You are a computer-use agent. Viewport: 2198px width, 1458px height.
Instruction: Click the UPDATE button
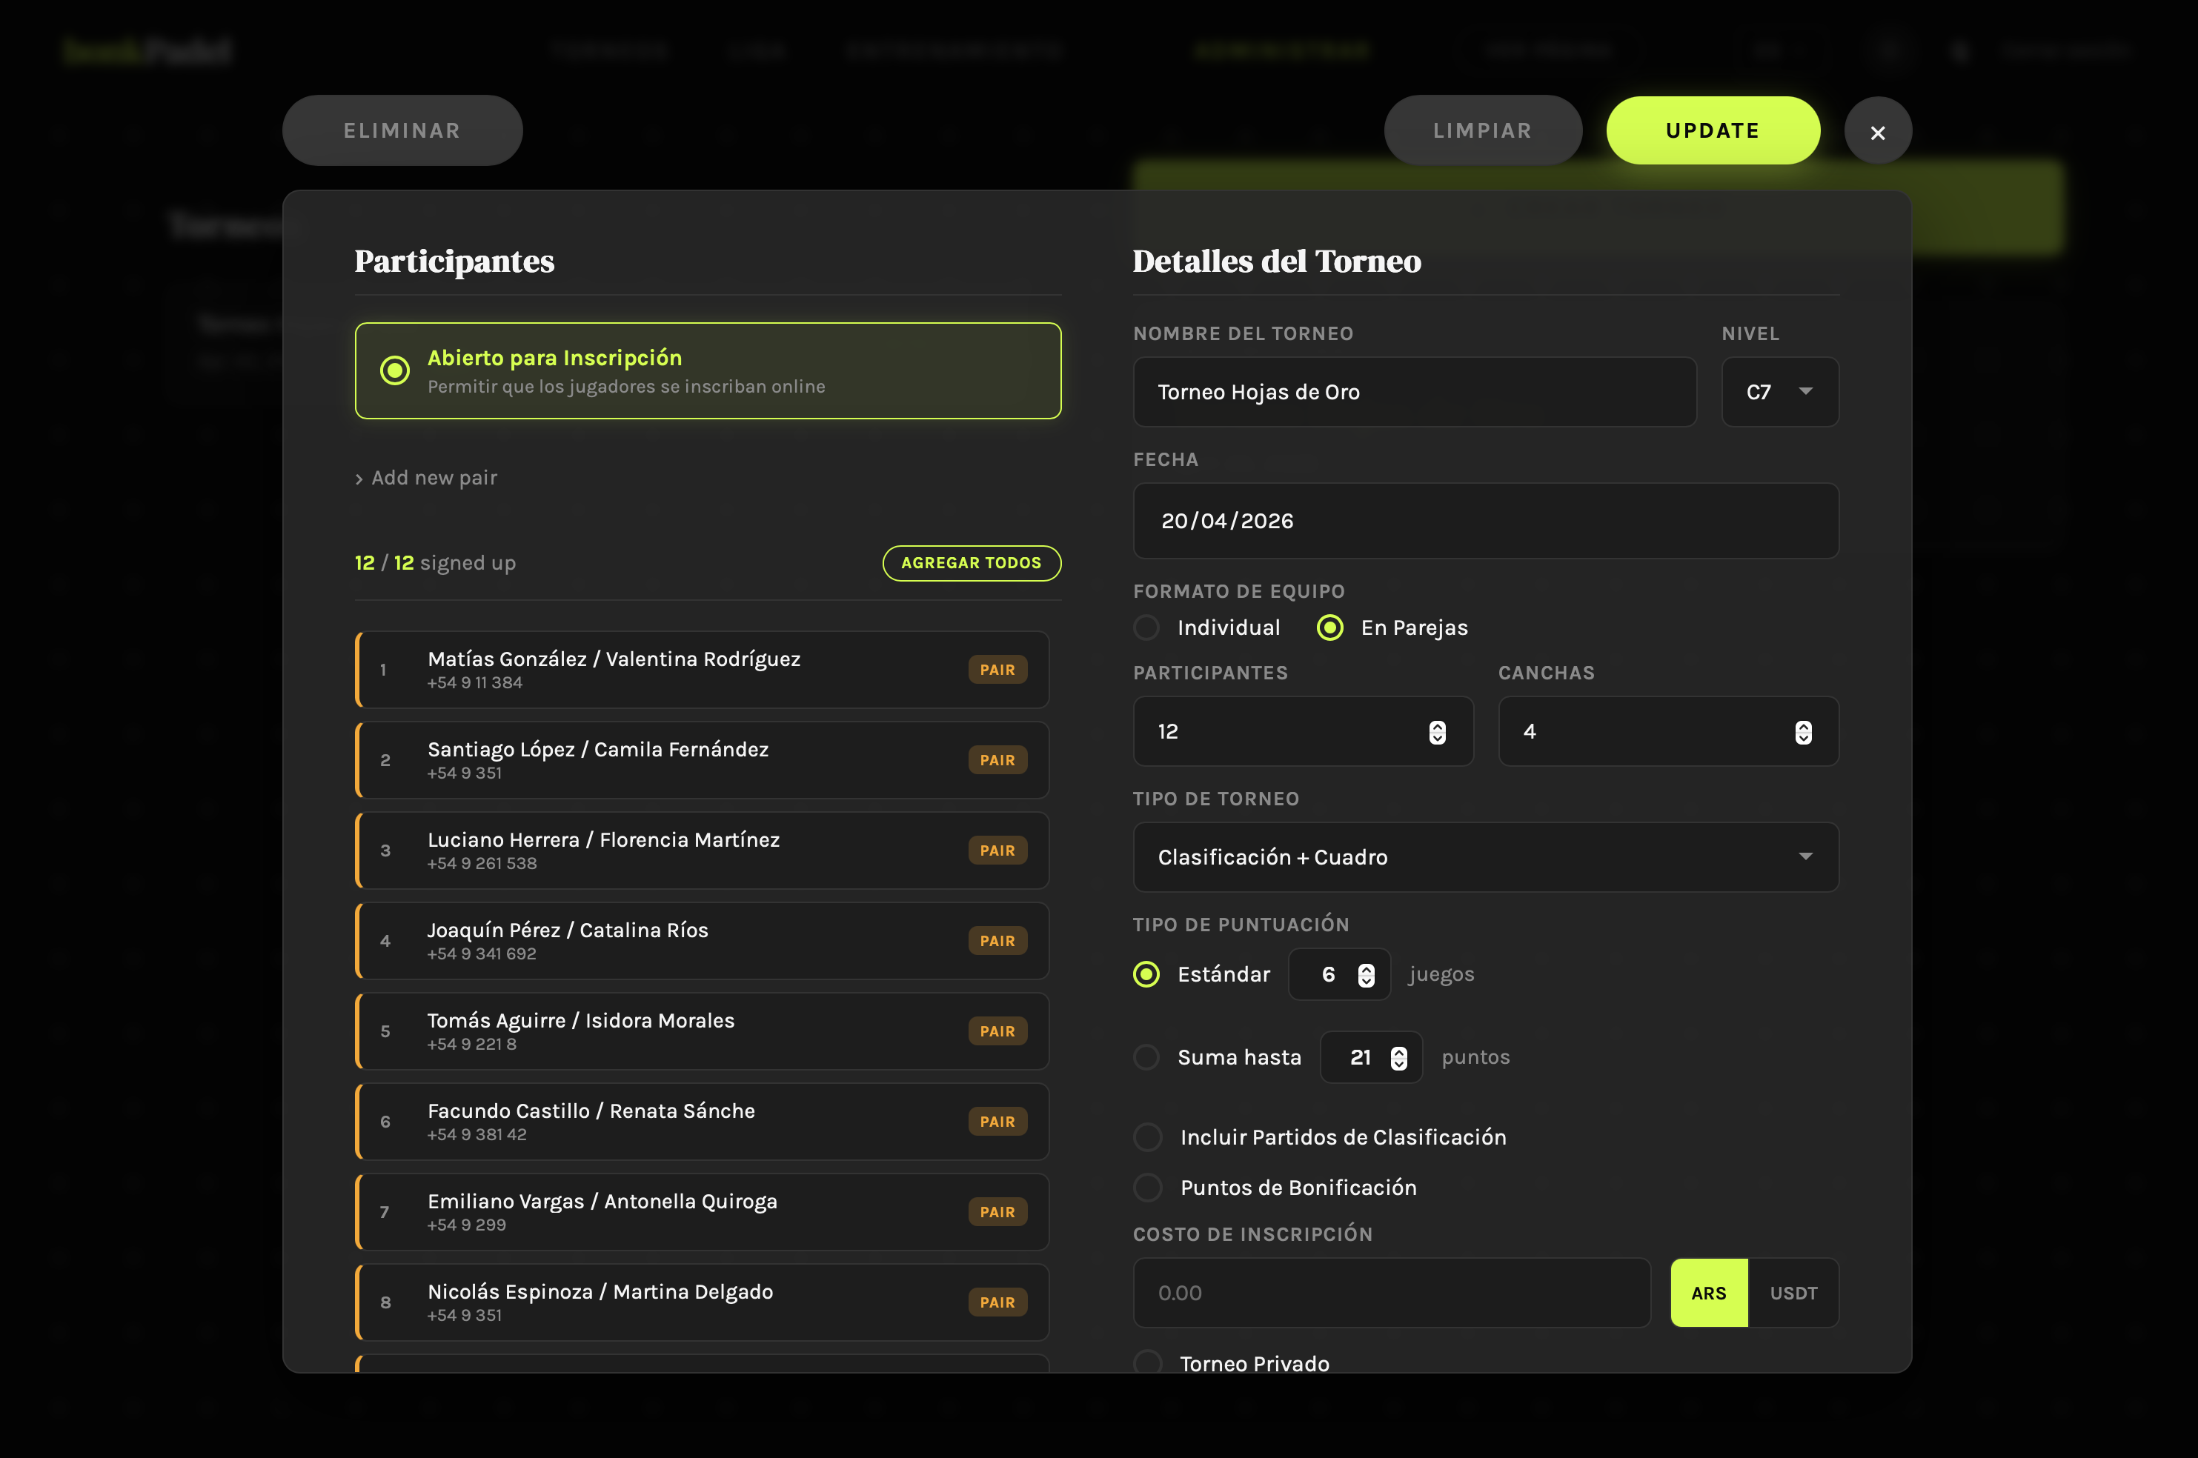tap(1712, 131)
